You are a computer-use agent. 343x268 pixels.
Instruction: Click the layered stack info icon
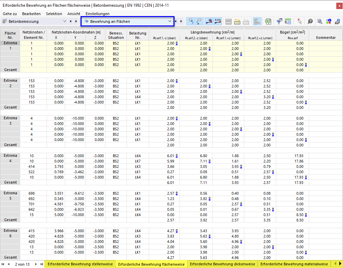pyautogui.click(x=337, y=21)
